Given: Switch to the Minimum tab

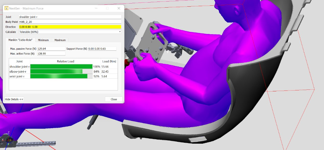Looking at the screenshot, I should pyautogui.click(x=43, y=40).
